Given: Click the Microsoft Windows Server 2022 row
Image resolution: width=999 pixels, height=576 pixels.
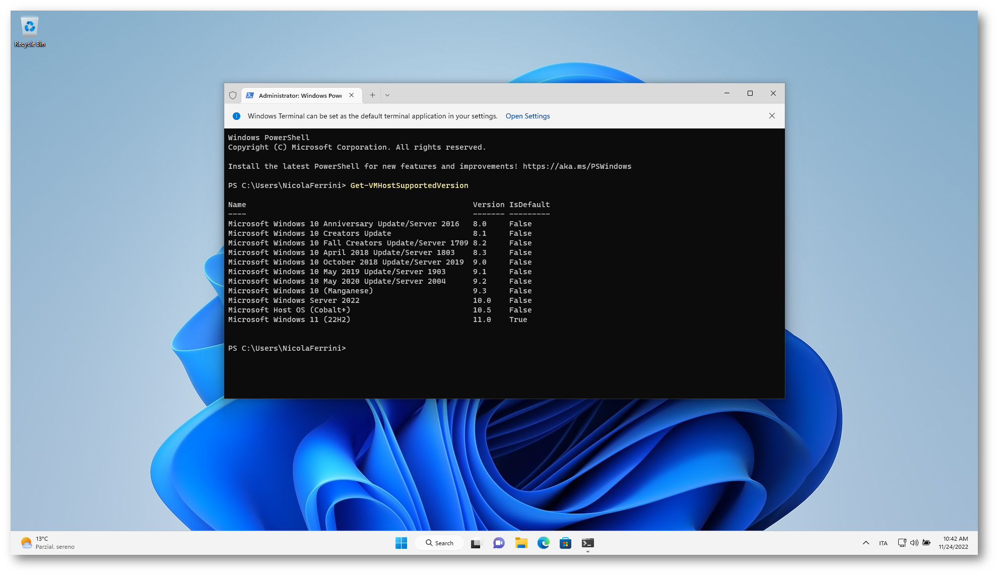Looking at the screenshot, I should tap(380, 300).
